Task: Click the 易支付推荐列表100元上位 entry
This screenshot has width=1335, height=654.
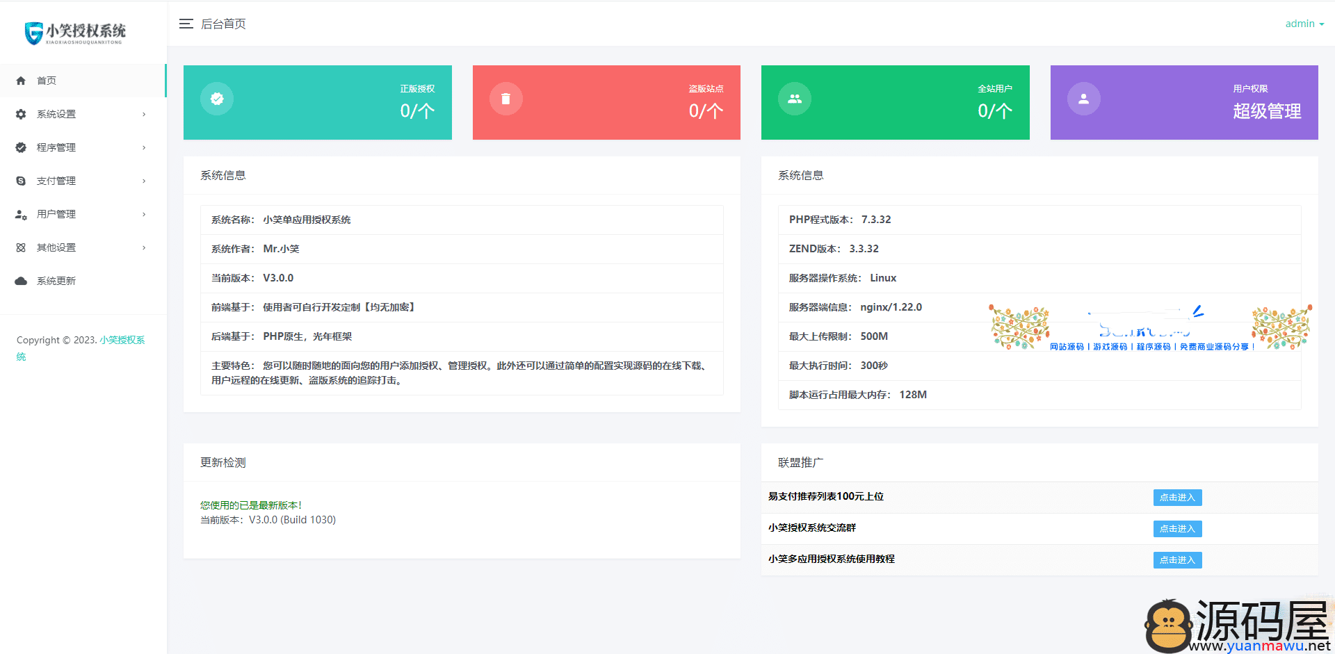Action: (826, 496)
